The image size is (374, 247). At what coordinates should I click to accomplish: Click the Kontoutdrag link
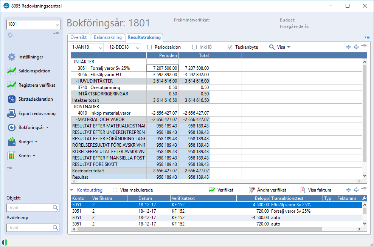click(x=90, y=190)
